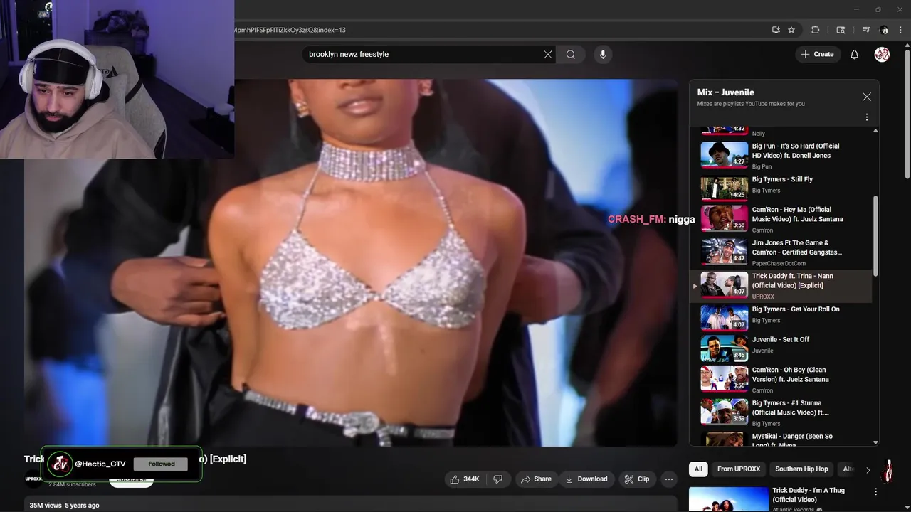This screenshot has height=512, width=911.
Task: Play Big Tymers - Get Your Roll On
Action: point(779,318)
